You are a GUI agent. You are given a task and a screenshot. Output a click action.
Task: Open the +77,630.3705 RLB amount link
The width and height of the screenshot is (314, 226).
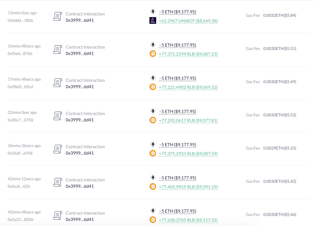point(188,220)
